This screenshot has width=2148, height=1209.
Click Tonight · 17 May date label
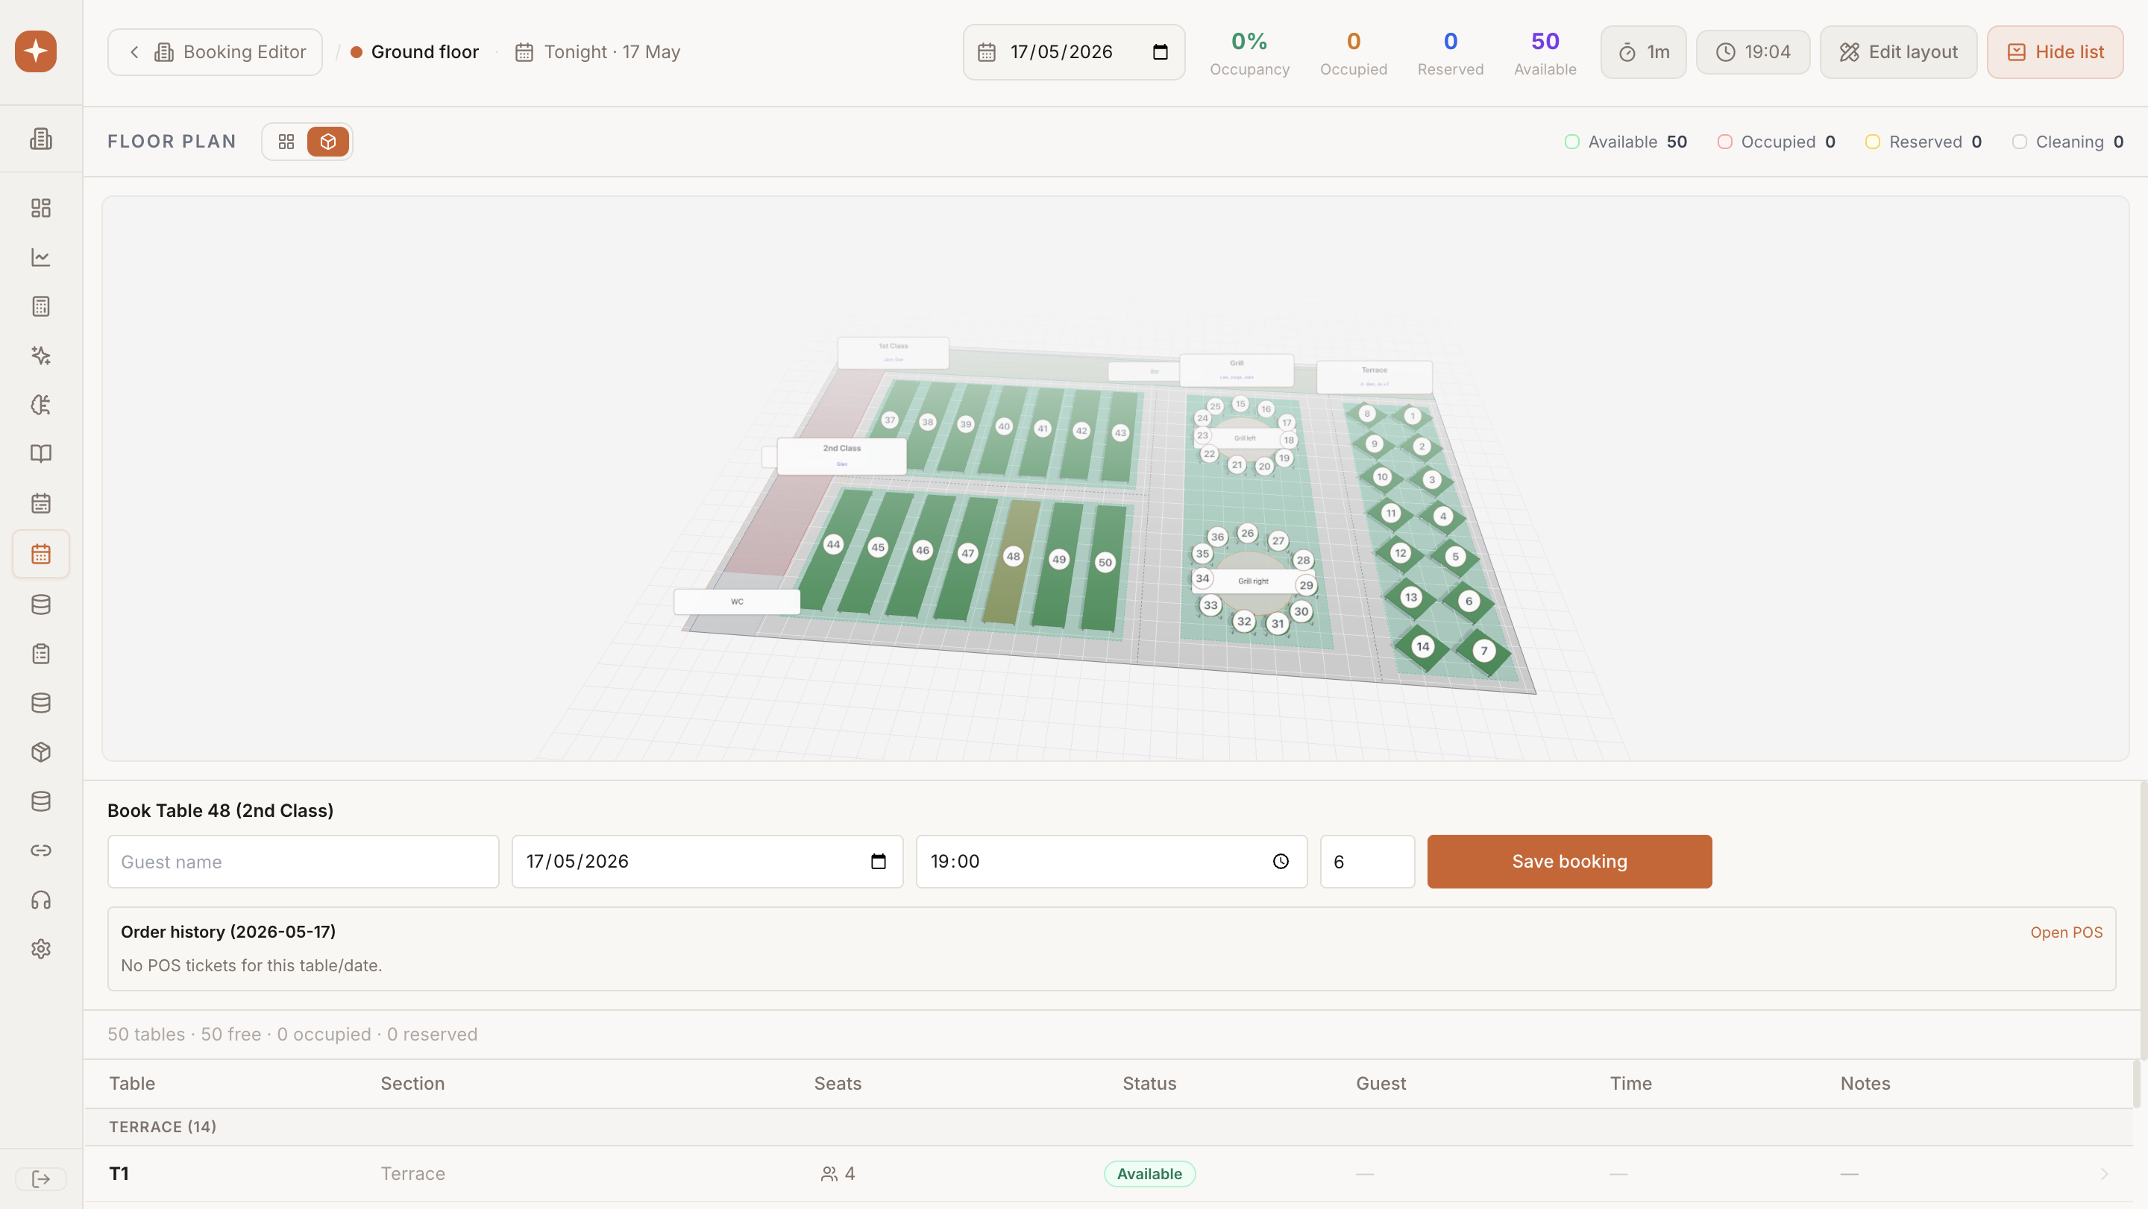point(598,52)
